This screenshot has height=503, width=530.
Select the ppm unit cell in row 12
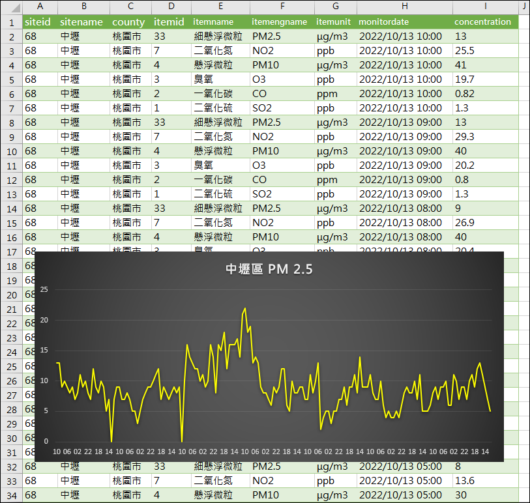336,180
